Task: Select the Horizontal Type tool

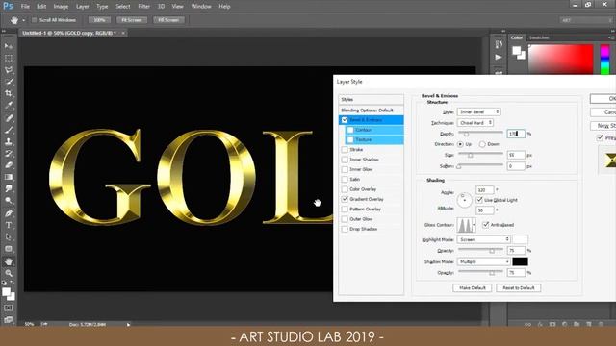Action: coord(9,225)
